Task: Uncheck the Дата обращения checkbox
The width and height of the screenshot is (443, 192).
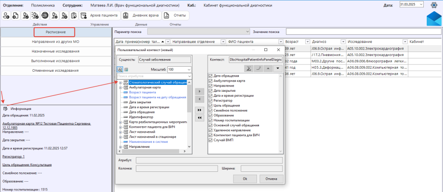Action: [x=210, y=76]
